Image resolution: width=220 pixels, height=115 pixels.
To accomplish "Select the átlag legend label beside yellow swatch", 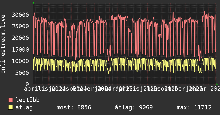I will [24, 108].
